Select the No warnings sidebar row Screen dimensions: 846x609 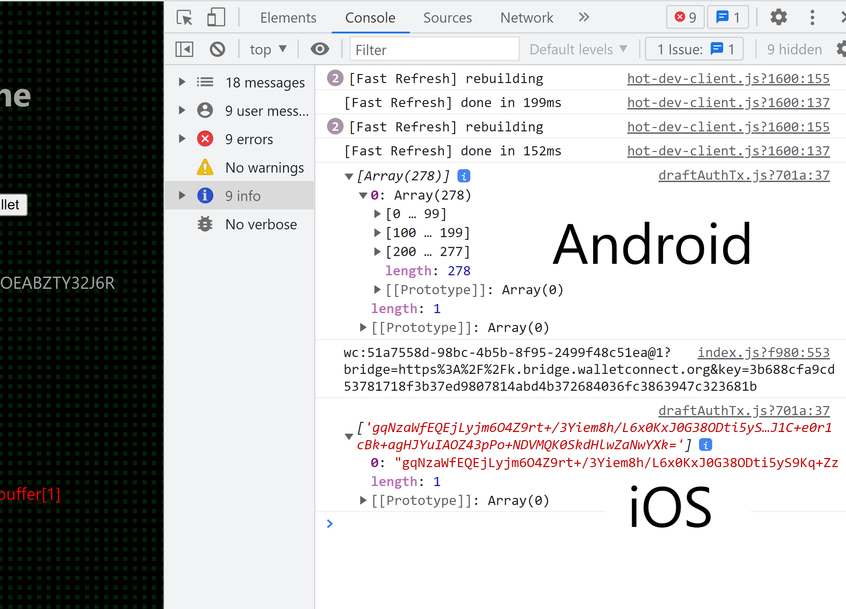click(240, 168)
